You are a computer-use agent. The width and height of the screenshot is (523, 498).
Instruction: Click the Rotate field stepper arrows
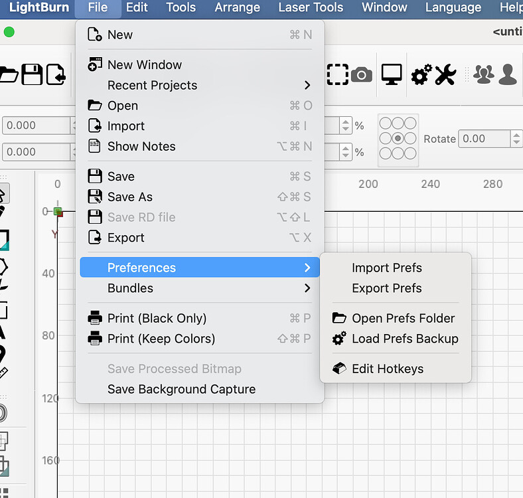tap(516, 139)
